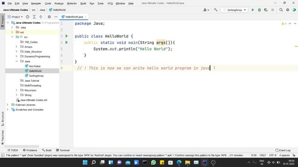Run with coverage icon in toolbar

click(266, 10)
